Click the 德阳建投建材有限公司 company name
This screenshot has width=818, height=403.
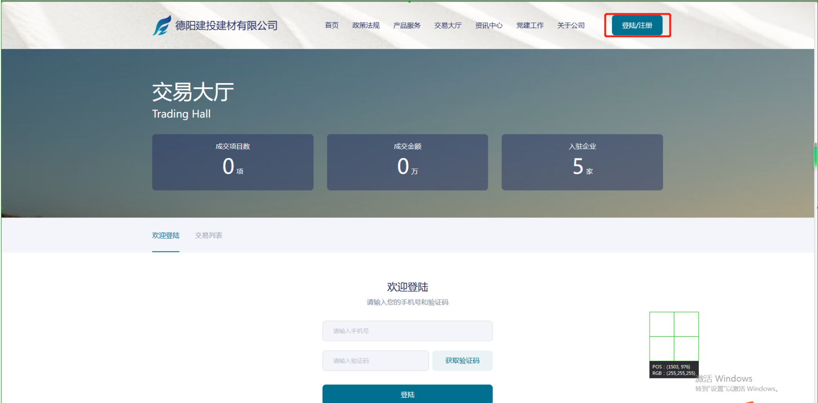click(x=226, y=26)
